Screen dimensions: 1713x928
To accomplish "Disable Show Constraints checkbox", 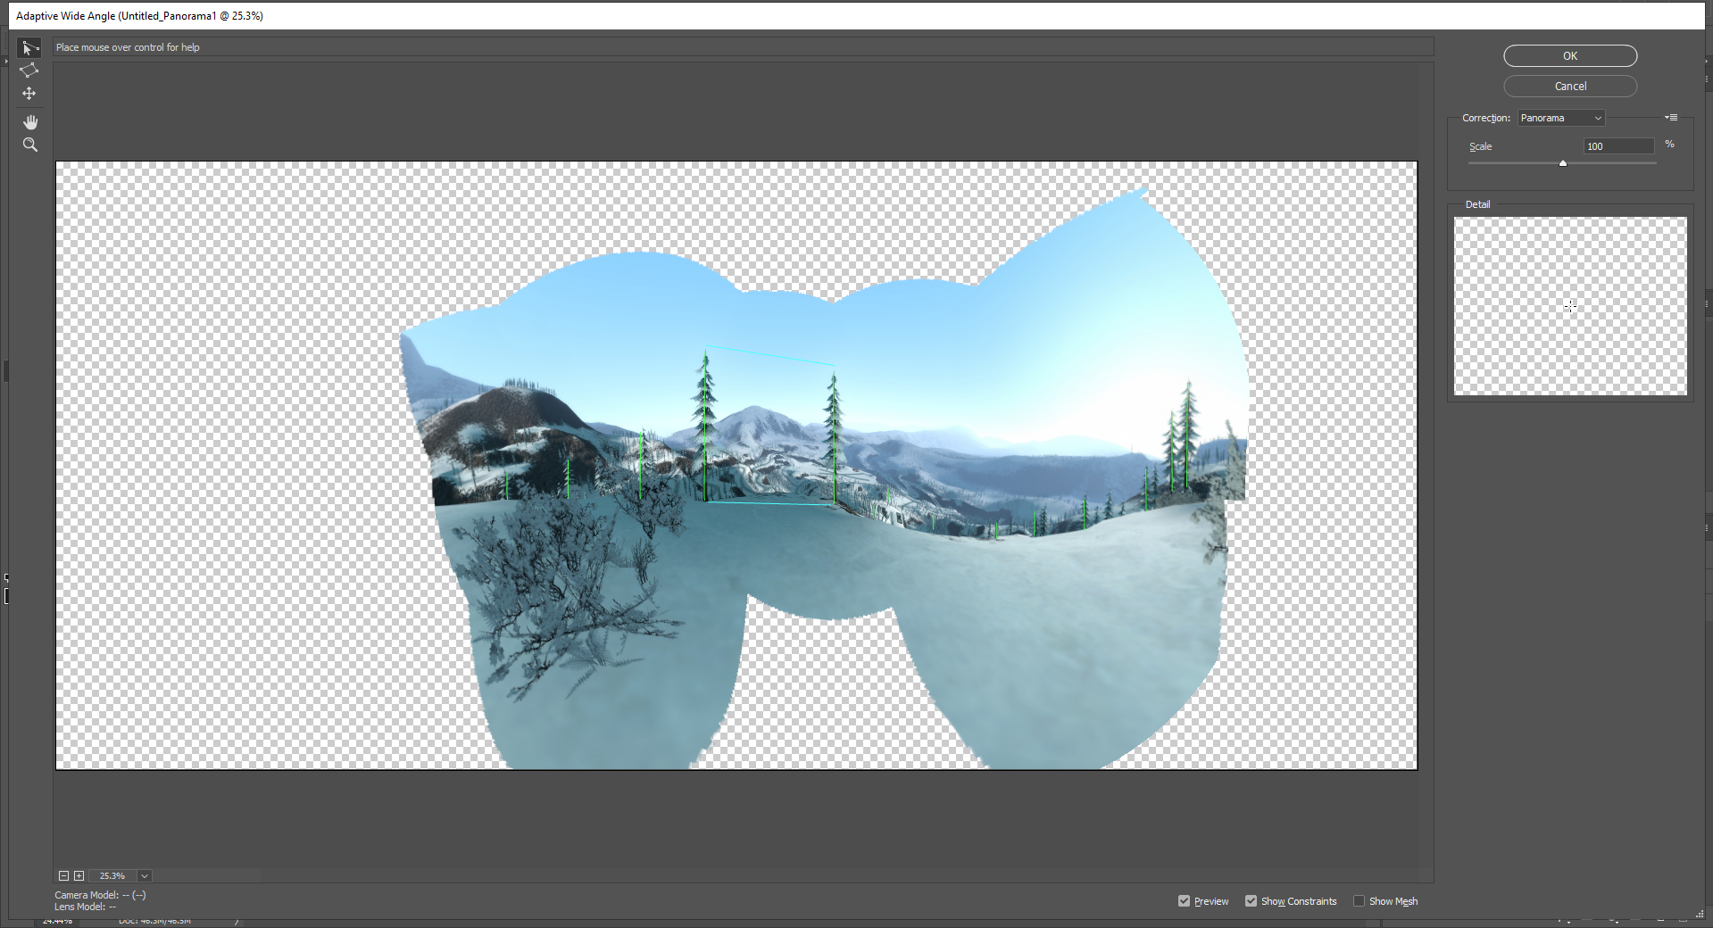I will pos(1251,901).
